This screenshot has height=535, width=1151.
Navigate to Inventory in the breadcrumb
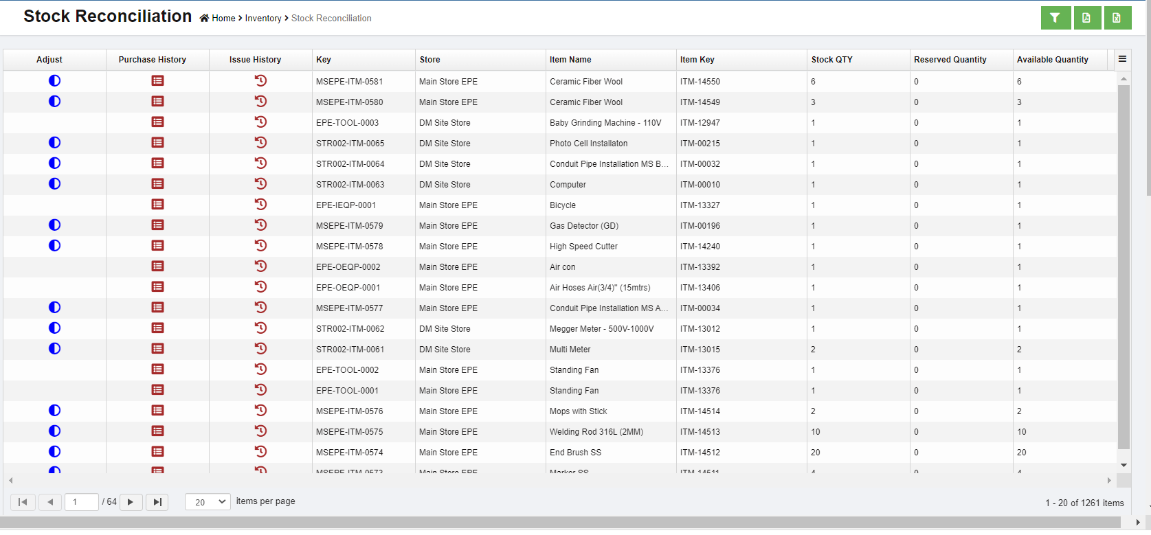(263, 19)
